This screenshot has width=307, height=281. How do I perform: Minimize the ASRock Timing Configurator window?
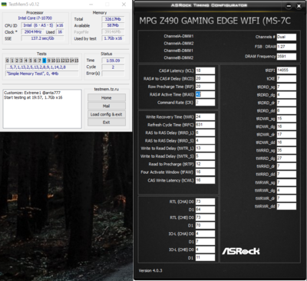tap(289, 6)
